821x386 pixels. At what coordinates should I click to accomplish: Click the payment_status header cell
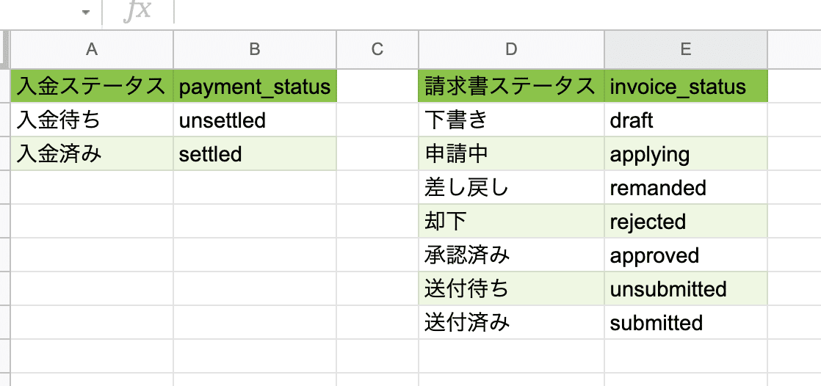pos(255,87)
